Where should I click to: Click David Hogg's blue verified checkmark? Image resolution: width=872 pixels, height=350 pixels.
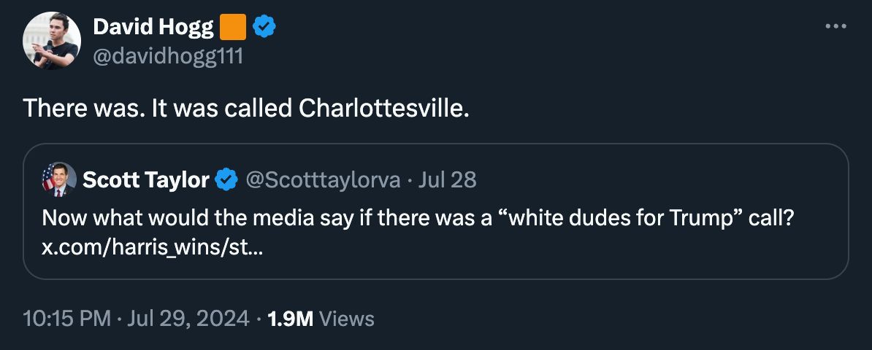264,28
